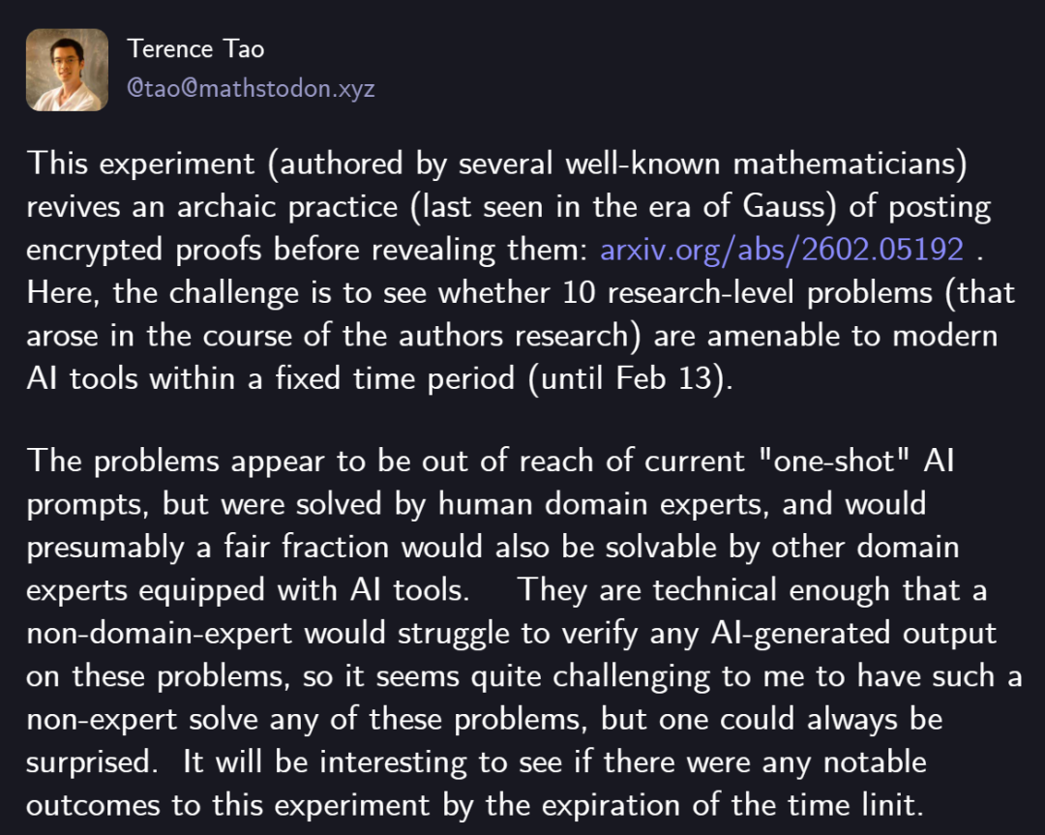
Task: Click the word "non-domain-expert"
Action: (x=164, y=632)
